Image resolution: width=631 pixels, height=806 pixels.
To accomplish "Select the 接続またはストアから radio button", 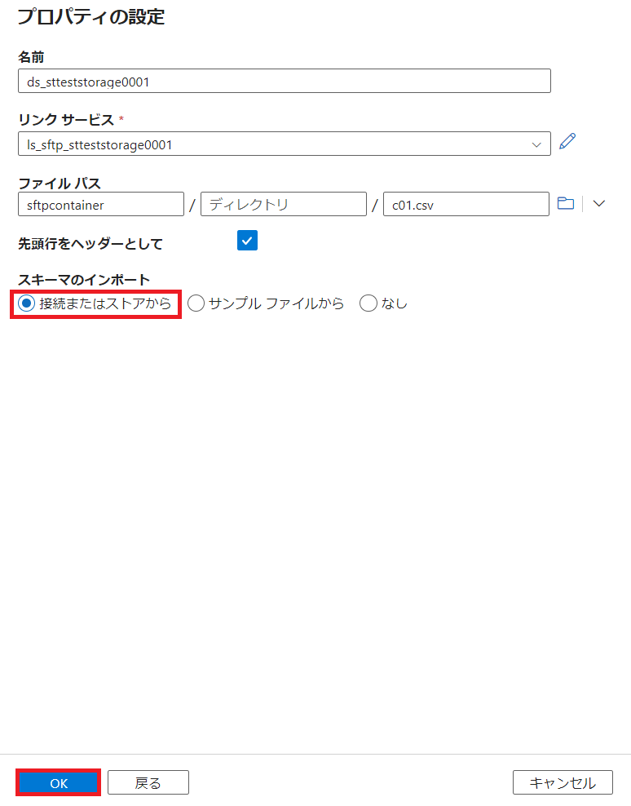I will pyautogui.click(x=26, y=303).
